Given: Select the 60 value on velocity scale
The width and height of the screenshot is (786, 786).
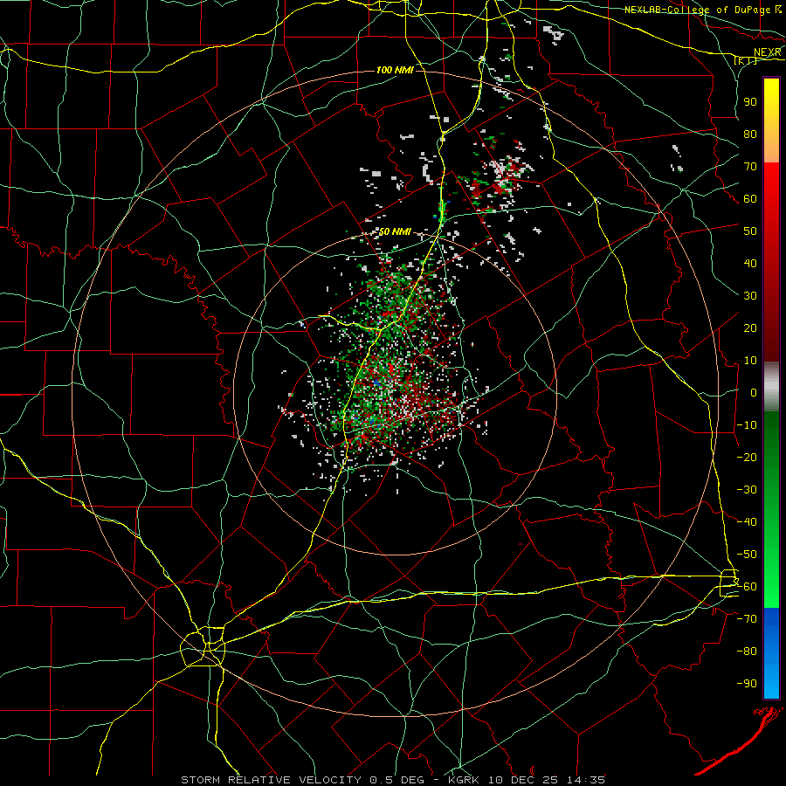Looking at the screenshot, I should pos(750,199).
